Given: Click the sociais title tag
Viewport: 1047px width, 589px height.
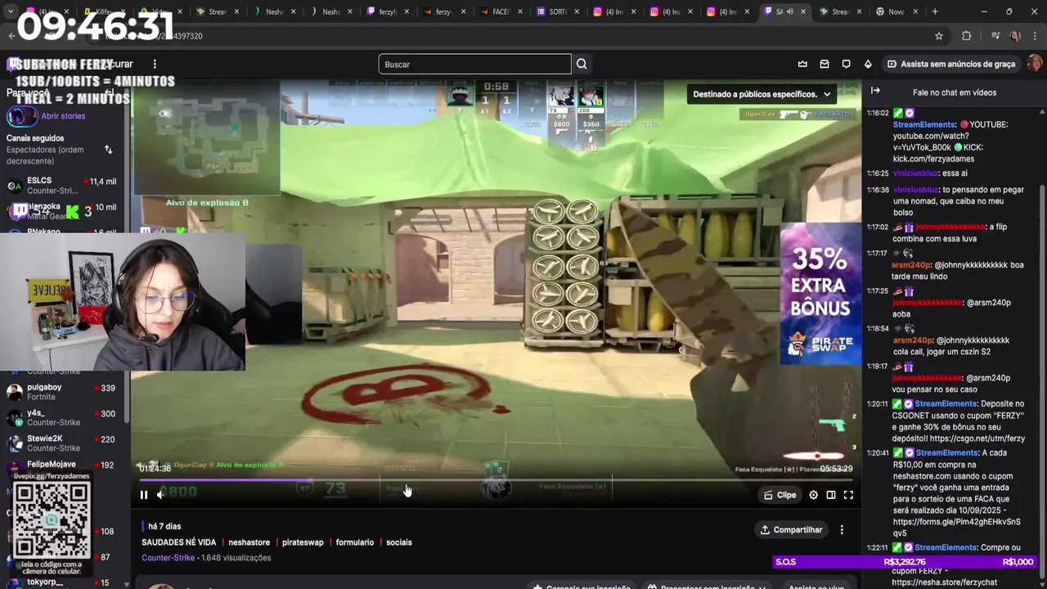Looking at the screenshot, I should pos(399,542).
